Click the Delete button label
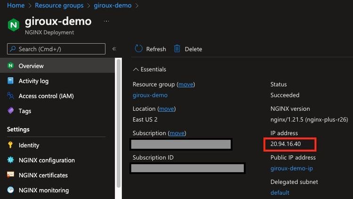 (193, 49)
